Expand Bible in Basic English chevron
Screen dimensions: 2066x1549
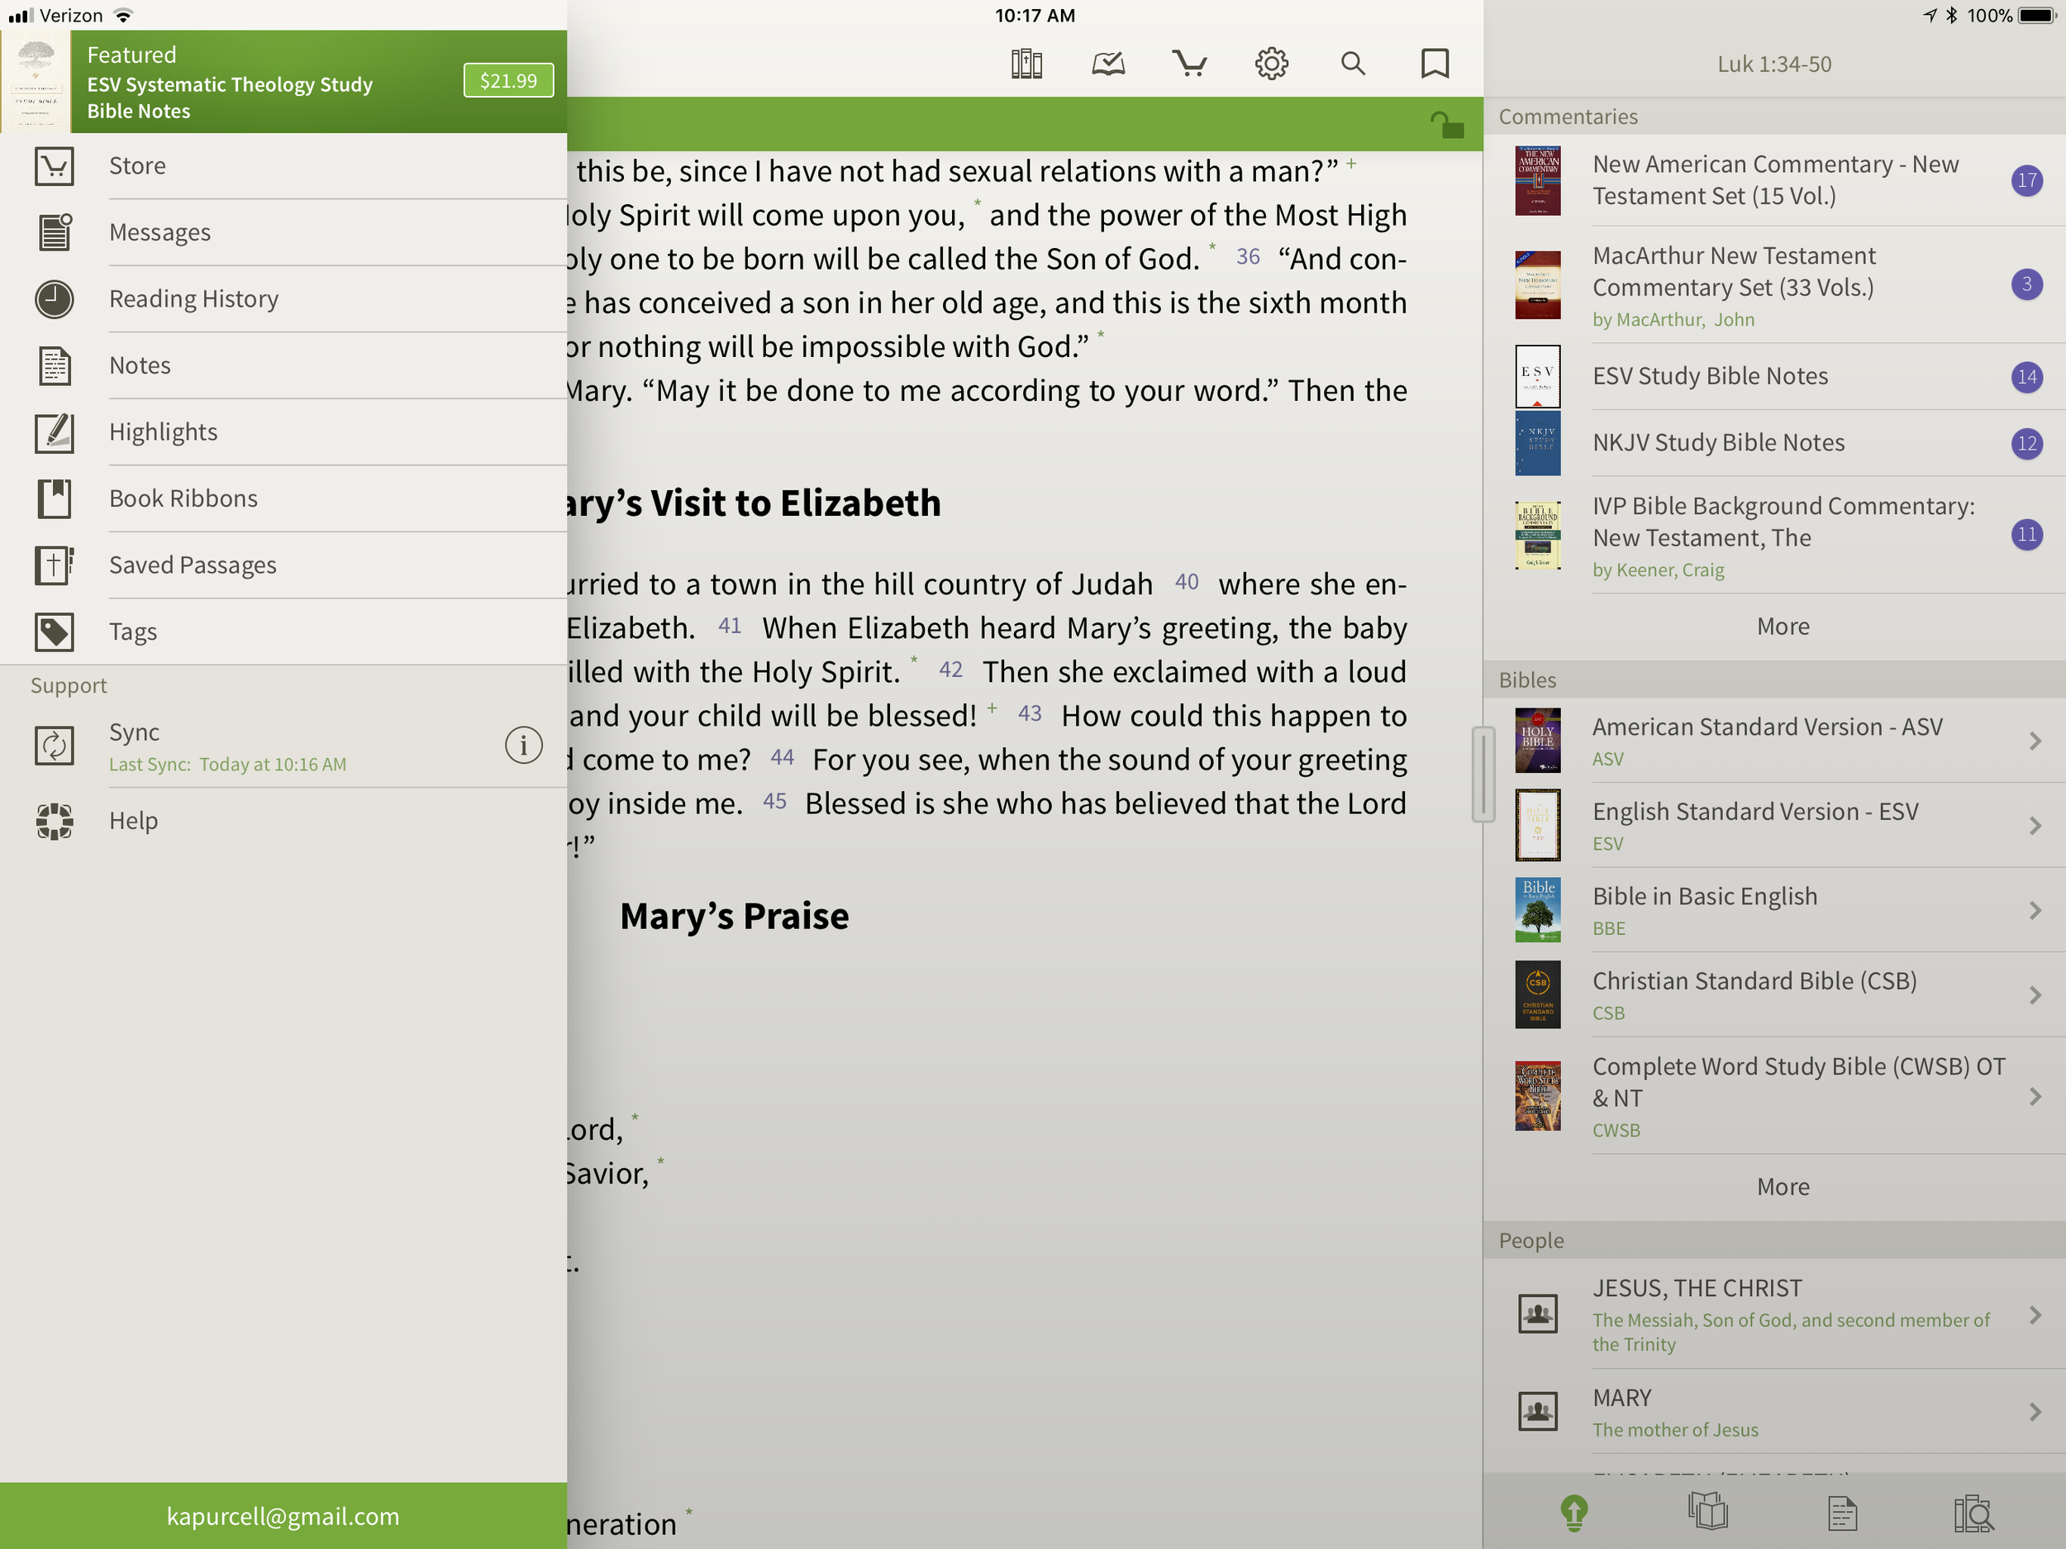2035,910
